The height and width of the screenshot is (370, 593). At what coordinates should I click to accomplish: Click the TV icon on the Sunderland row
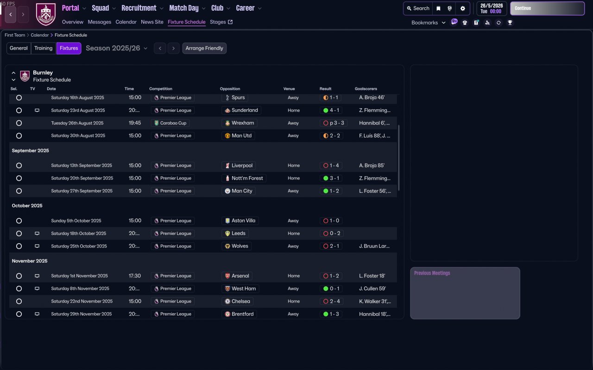[37, 111]
